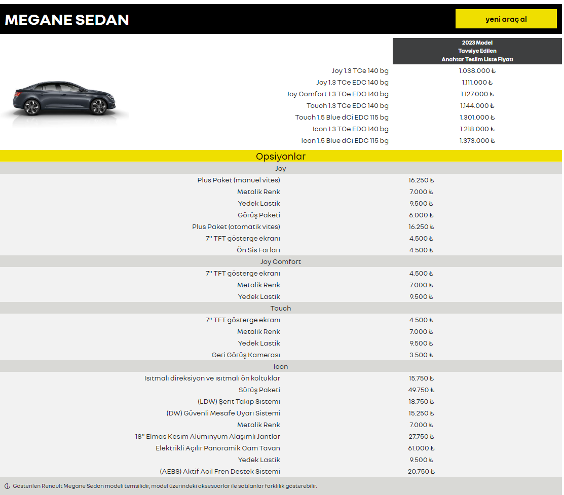The image size is (564, 495).
Task: Click the 1.038.000 ₺ price
Action: [x=477, y=71]
